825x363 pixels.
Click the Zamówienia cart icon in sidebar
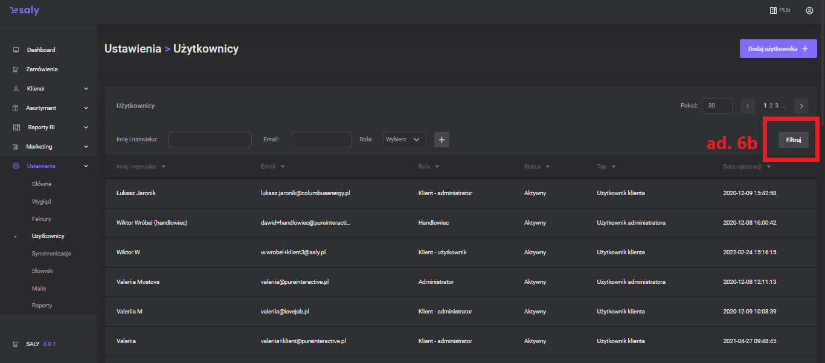click(x=16, y=69)
